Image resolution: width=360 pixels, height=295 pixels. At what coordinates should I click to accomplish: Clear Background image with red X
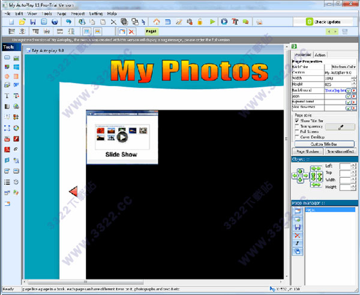354,91
